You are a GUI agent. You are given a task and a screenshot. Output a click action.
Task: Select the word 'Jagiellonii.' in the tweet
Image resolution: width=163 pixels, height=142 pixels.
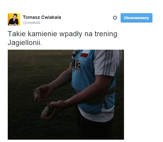tap(25, 43)
